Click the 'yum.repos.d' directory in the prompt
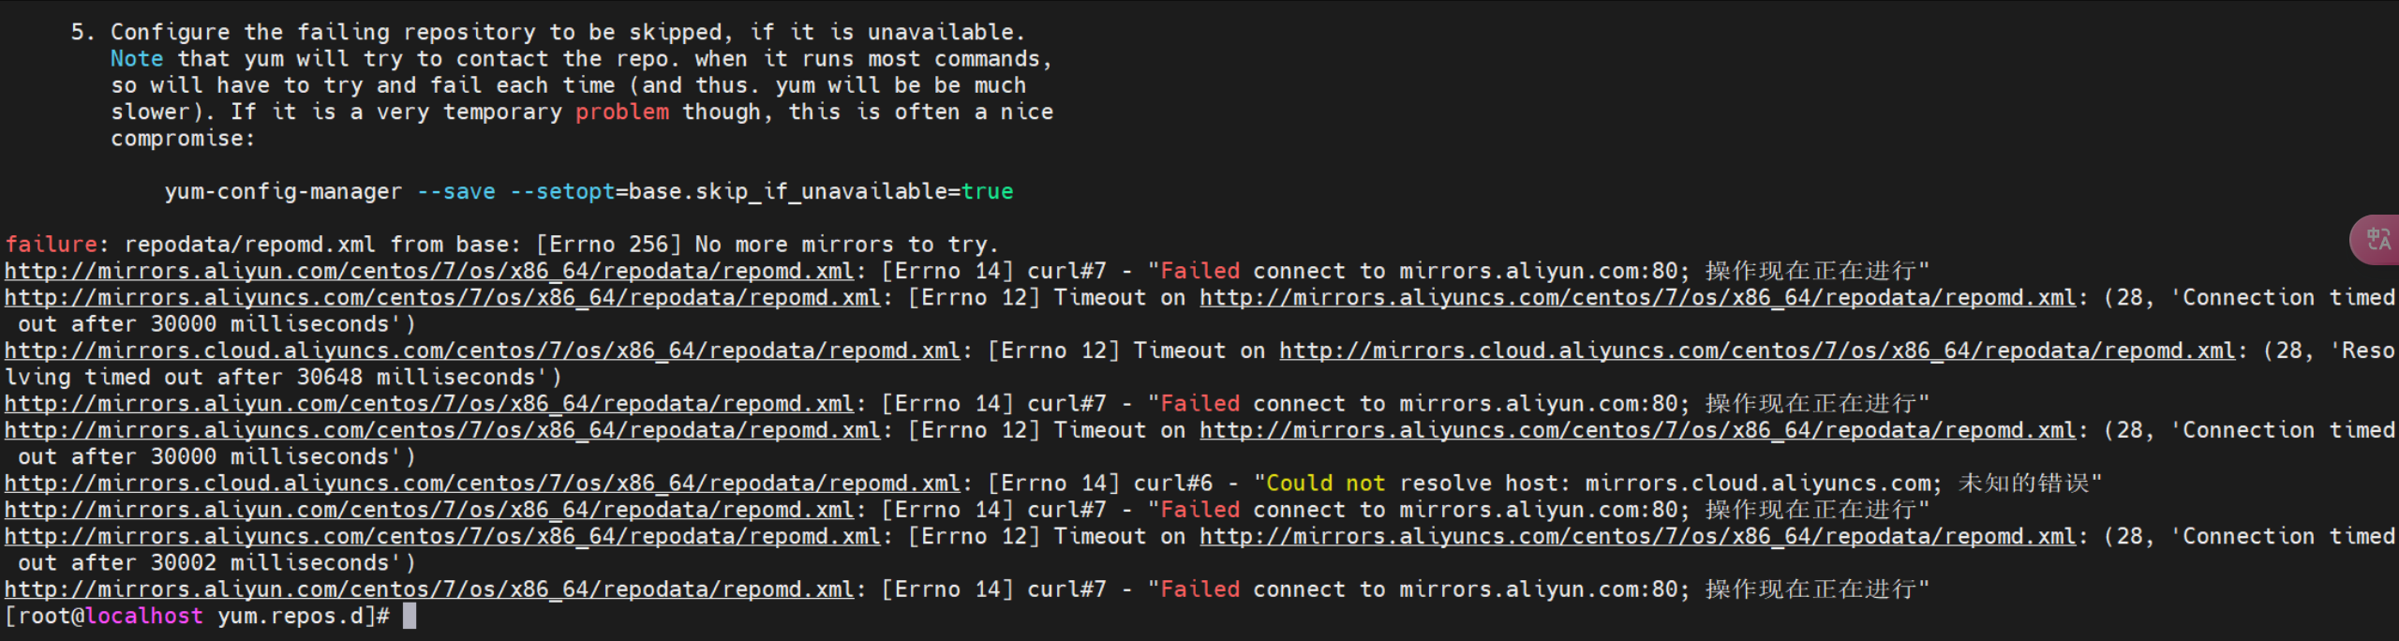The height and width of the screenshot is (641, 2399). point(291,616)
